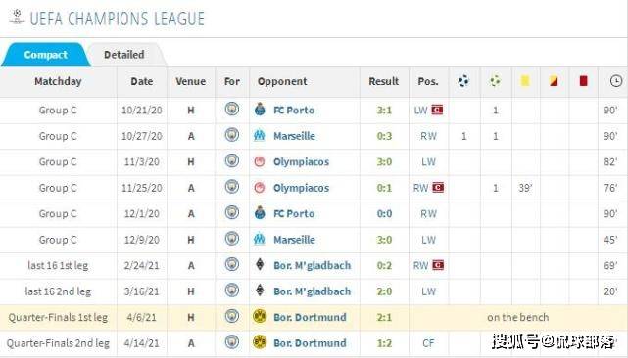Open Olympiacos link in 11/25/20 row
The height and width of the screenshot is (358, 628).
click(x=301, y=188)
